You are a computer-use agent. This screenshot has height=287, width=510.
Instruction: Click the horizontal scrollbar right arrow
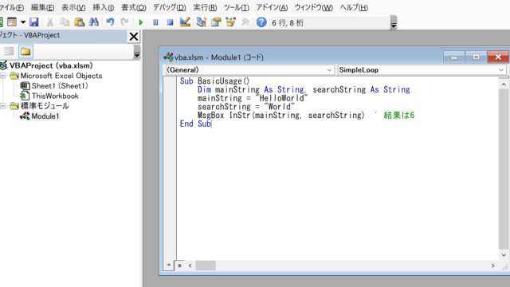493,265
